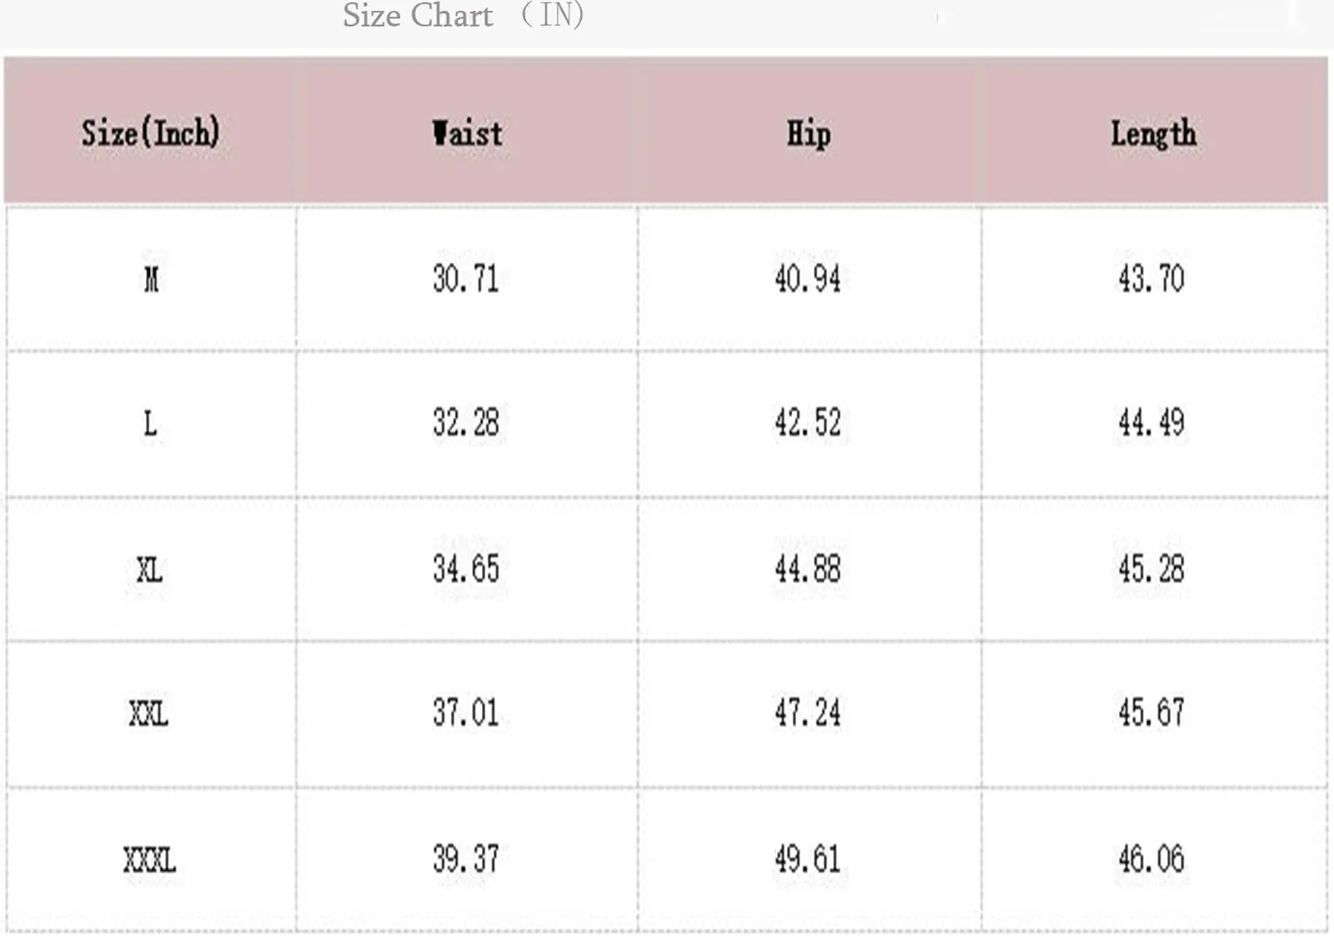Click the M size row label

click(x=151, y=278)
